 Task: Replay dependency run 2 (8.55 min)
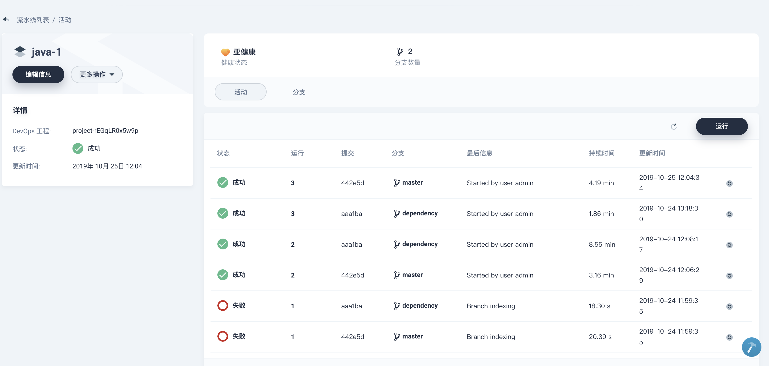point(729,245)
